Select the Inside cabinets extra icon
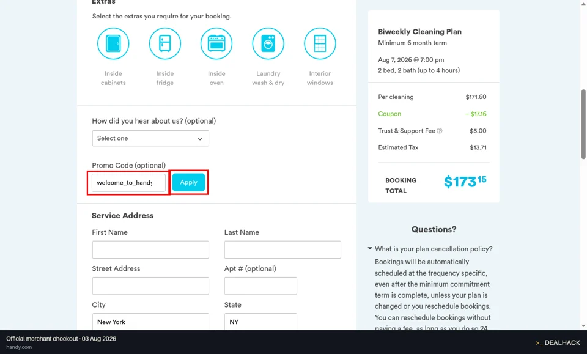This screenshot has height=354, width=587. click(x=113, y=43)
